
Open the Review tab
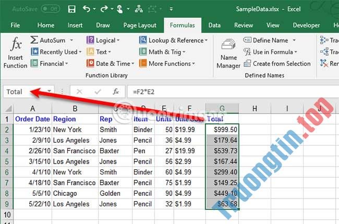pyautogui.click(x=244, y=26)
